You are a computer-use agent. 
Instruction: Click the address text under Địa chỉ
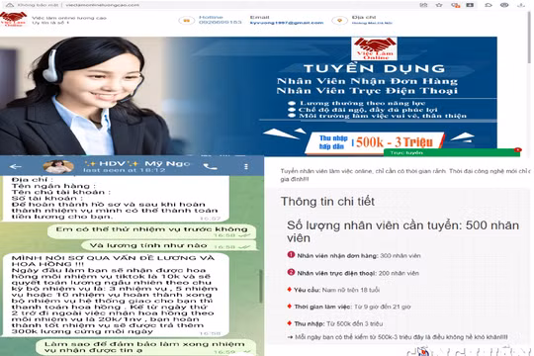pos(372,23)
